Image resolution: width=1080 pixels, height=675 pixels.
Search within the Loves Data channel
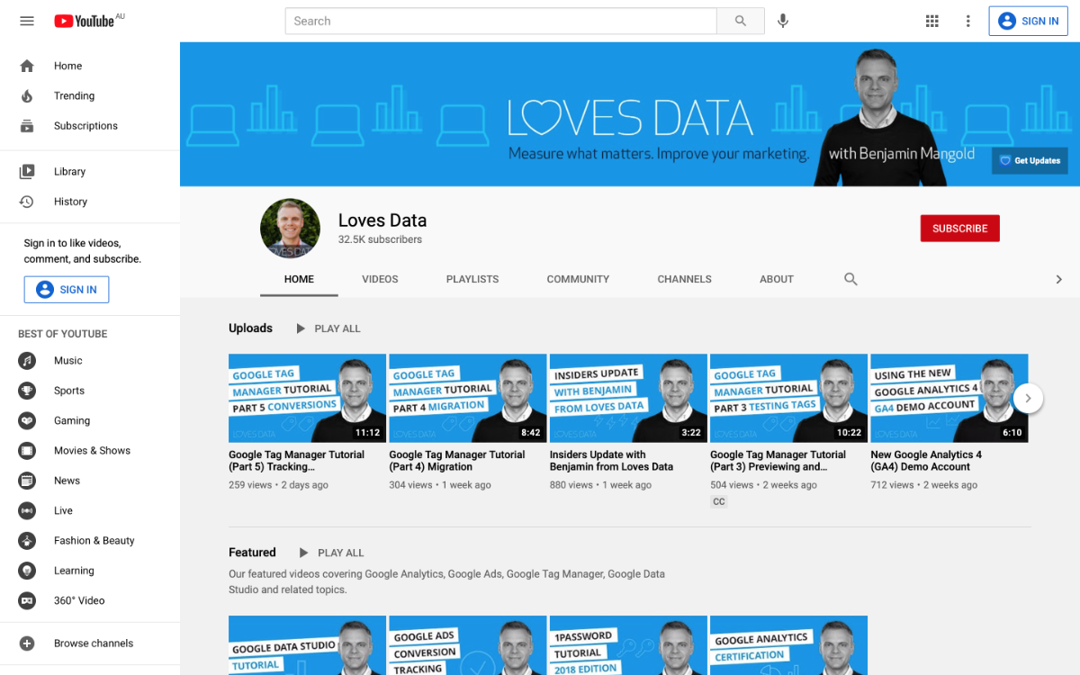click(850, 279)
